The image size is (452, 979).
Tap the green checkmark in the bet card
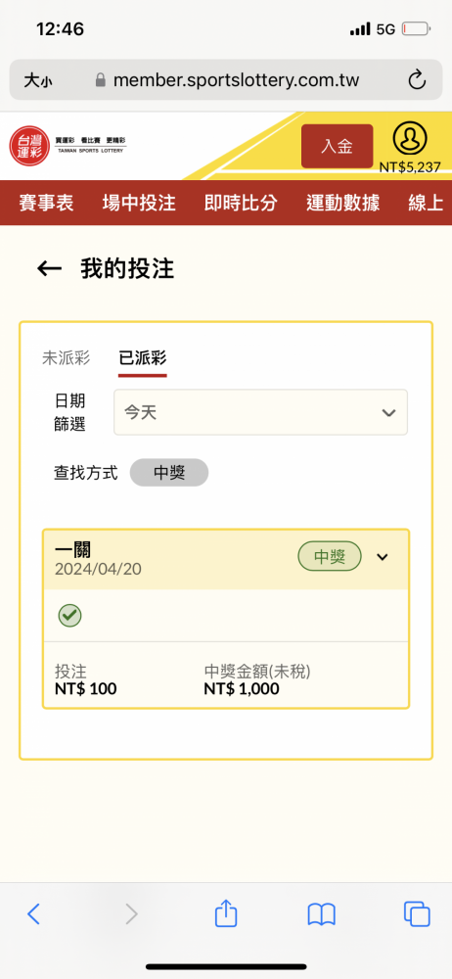(69, 616)
